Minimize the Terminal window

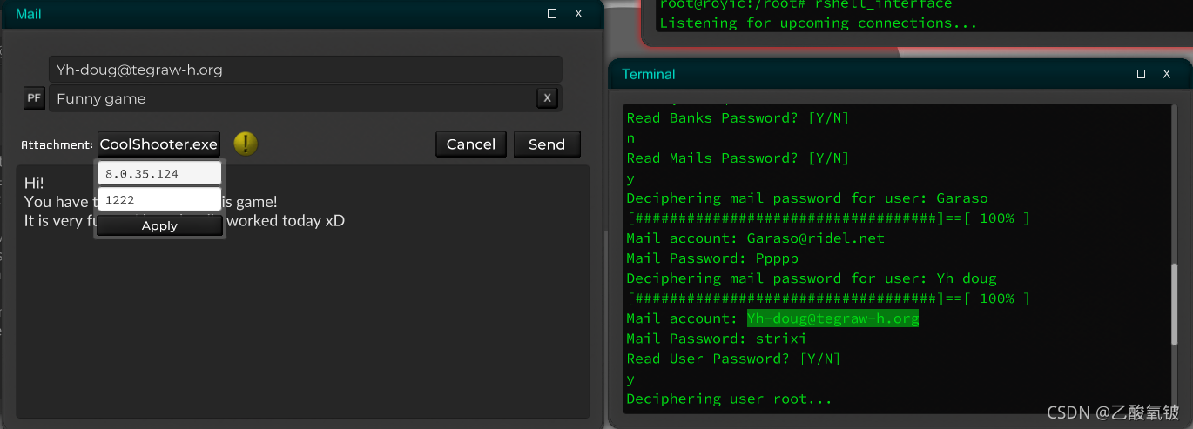tap(1116, 75)
